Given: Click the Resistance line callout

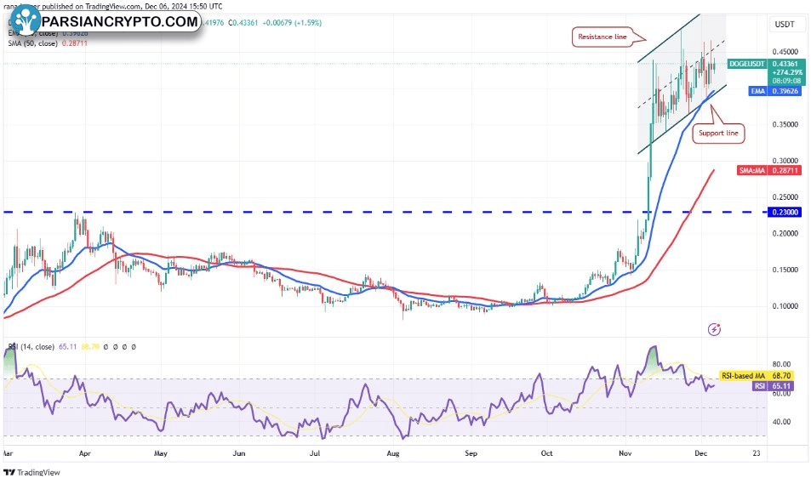Looking at the screenshot, I should coord(603,37).
